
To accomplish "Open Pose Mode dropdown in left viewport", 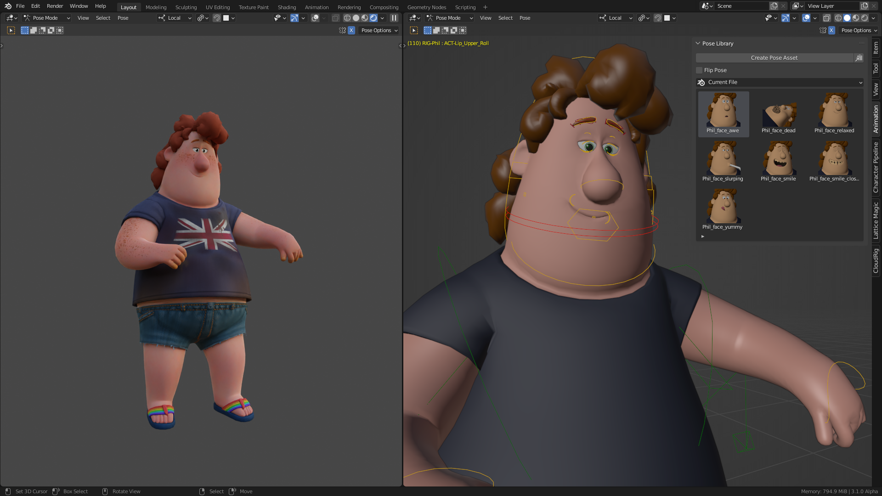I will 46,18.
